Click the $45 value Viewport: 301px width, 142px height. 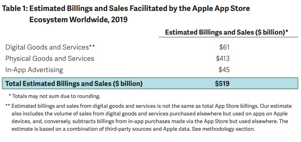click(x=224, y=70)
